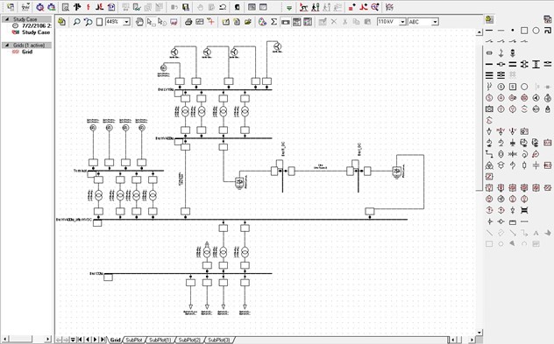Select the capacitor symbol in palette
This screenshot has height=344, width=554.
point(536,165)
